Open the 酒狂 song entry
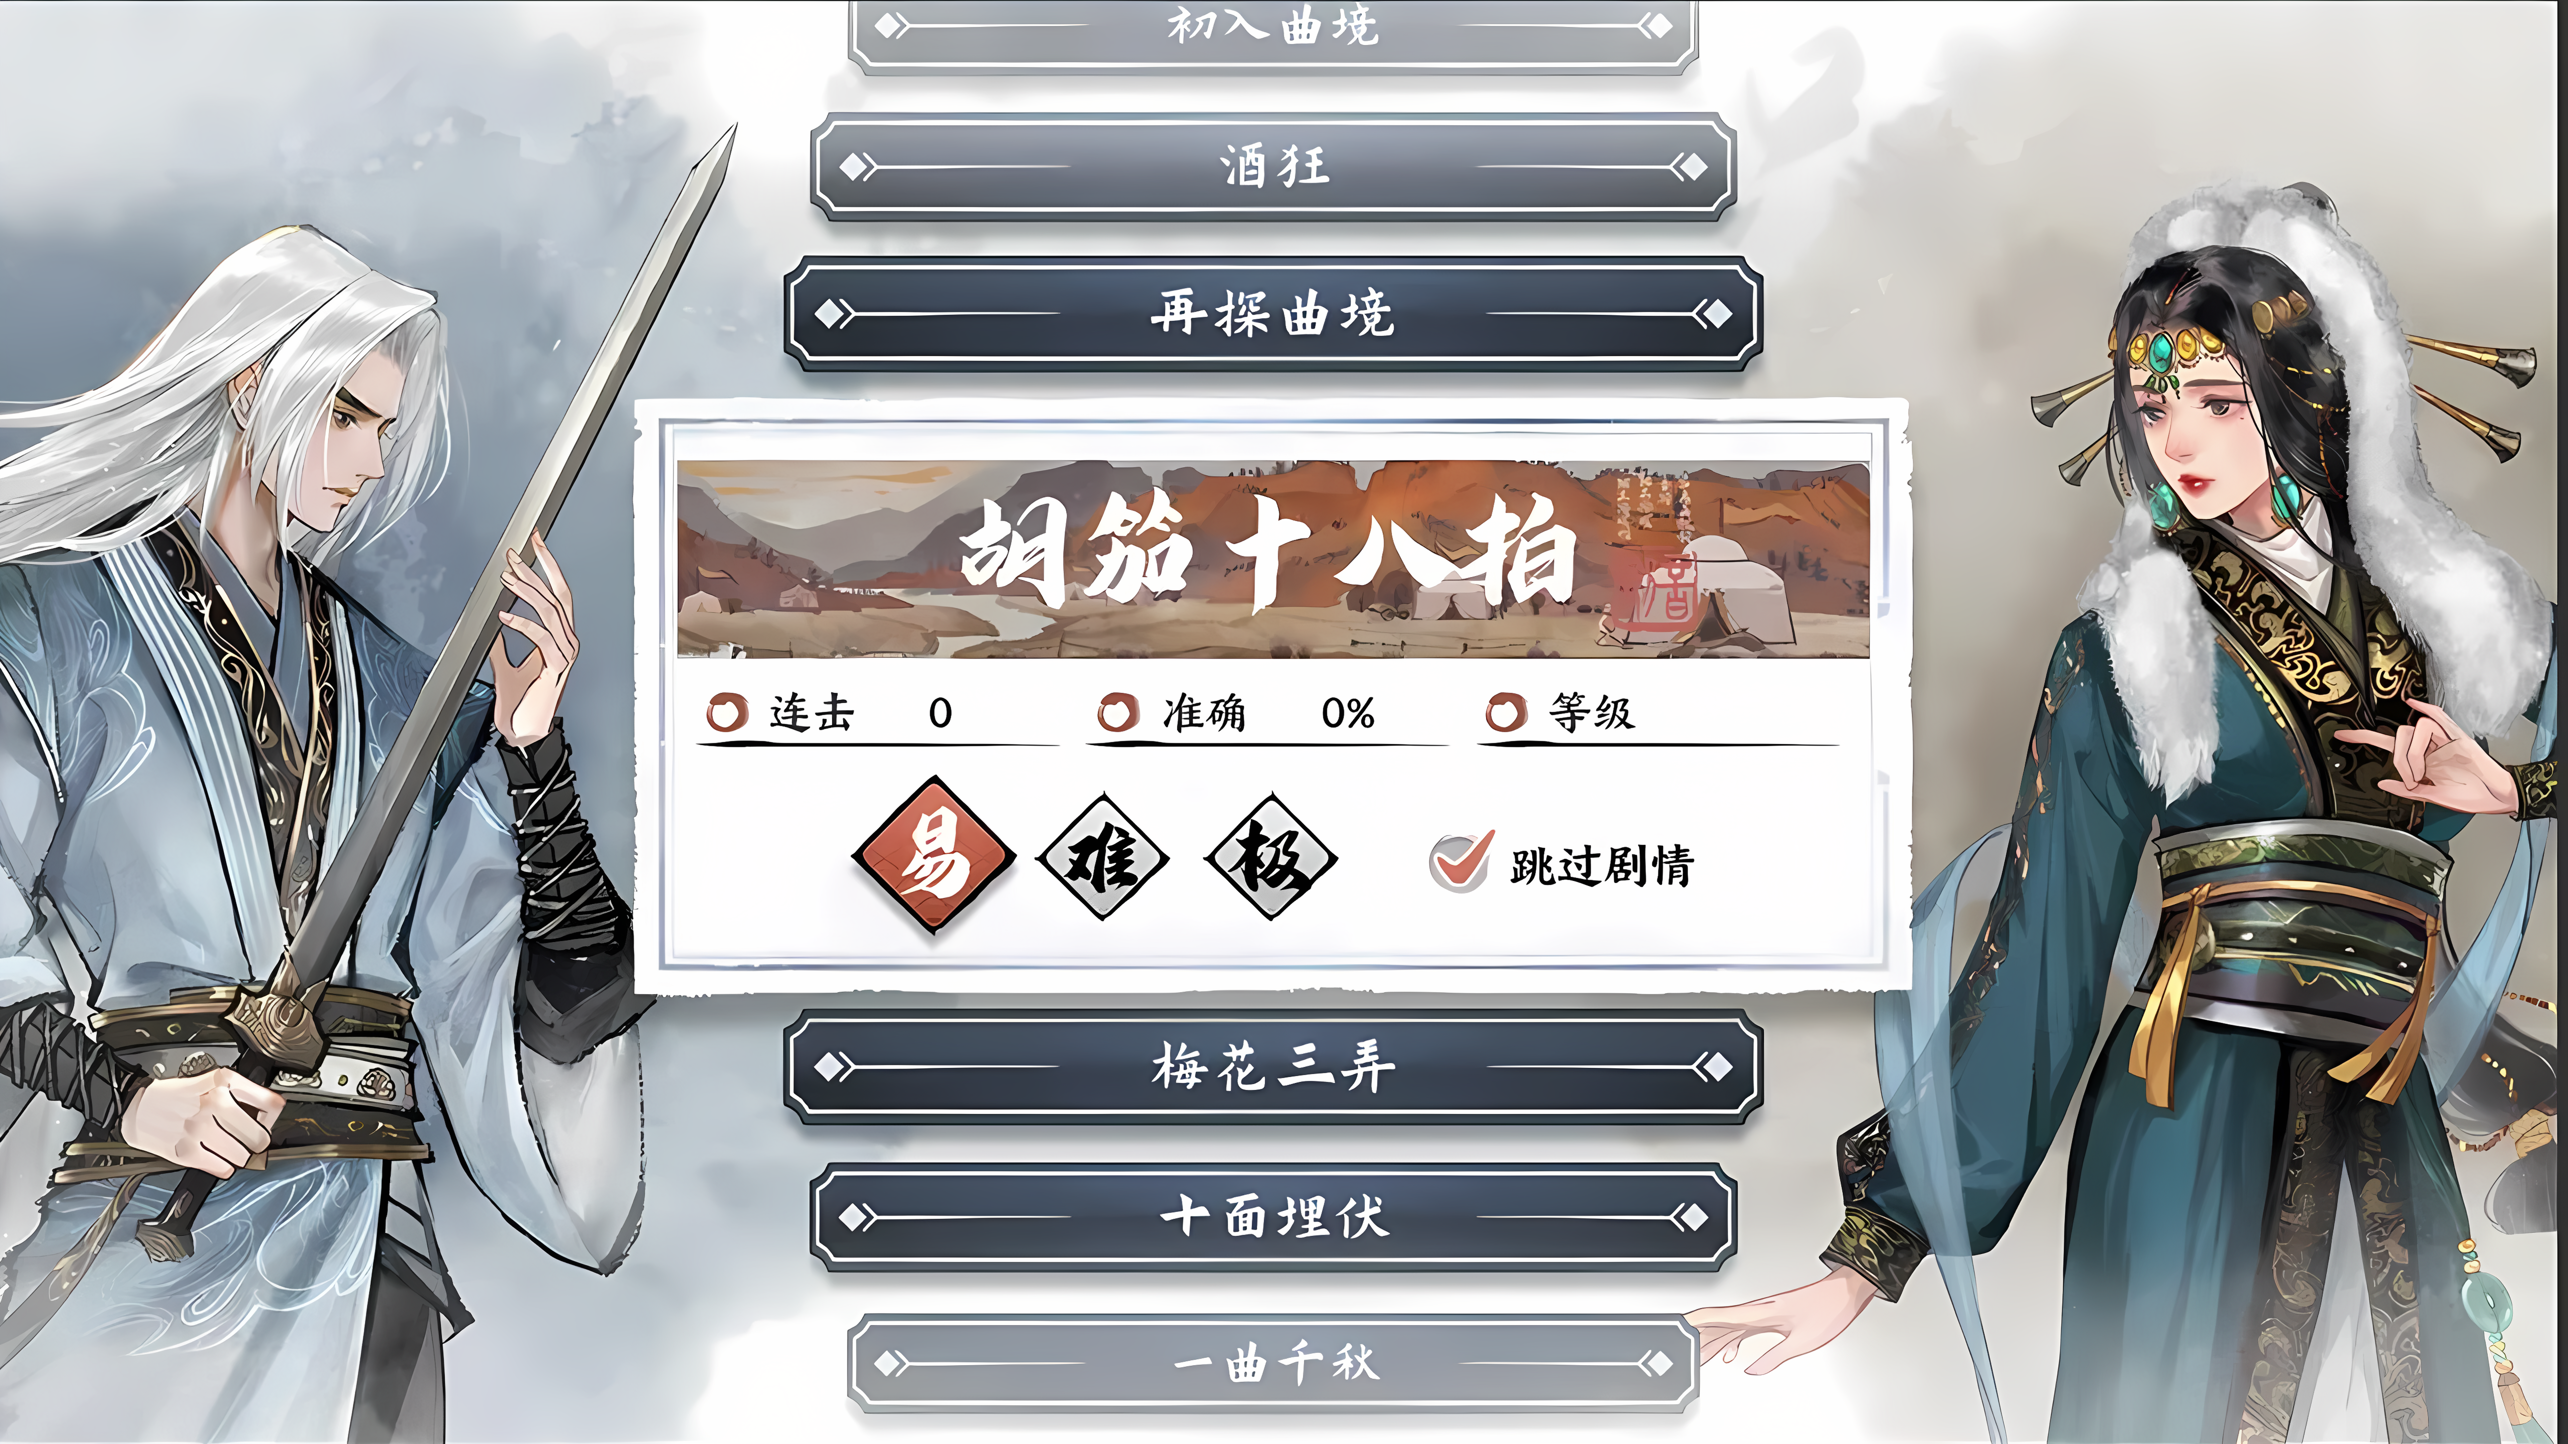Screen dimensions: 2568x1444 1273,166
